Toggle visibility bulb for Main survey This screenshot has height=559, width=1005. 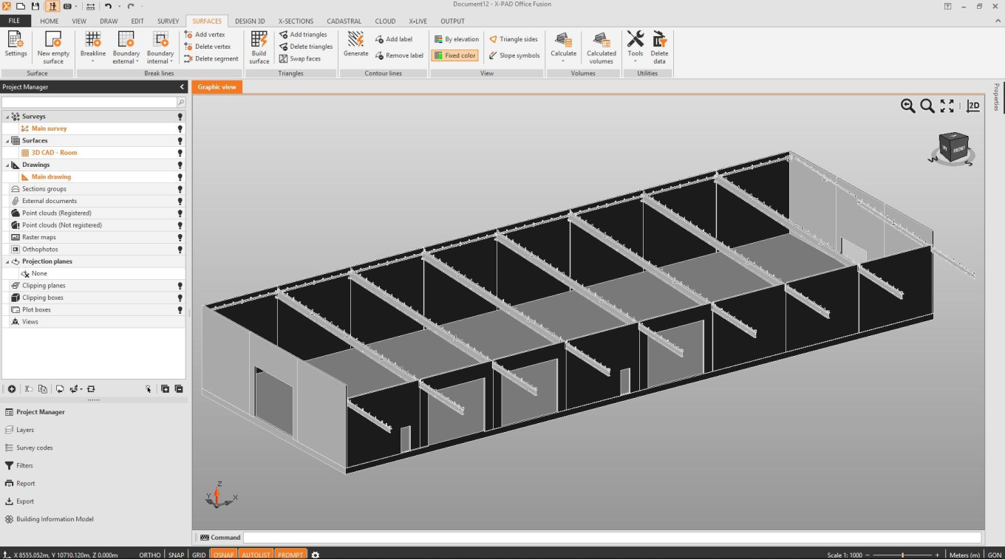tap(180, 128)
